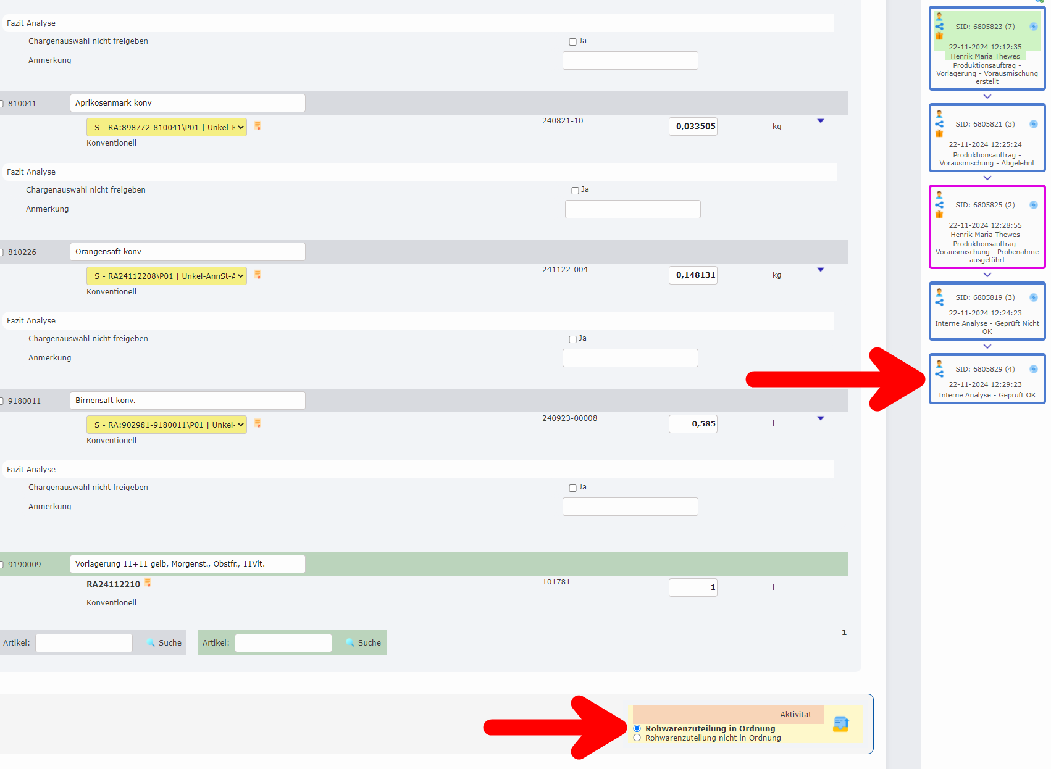This screenshot has width=1051, height=769.
Task: Click the gray-section Suche button
Action: [164, 642]
